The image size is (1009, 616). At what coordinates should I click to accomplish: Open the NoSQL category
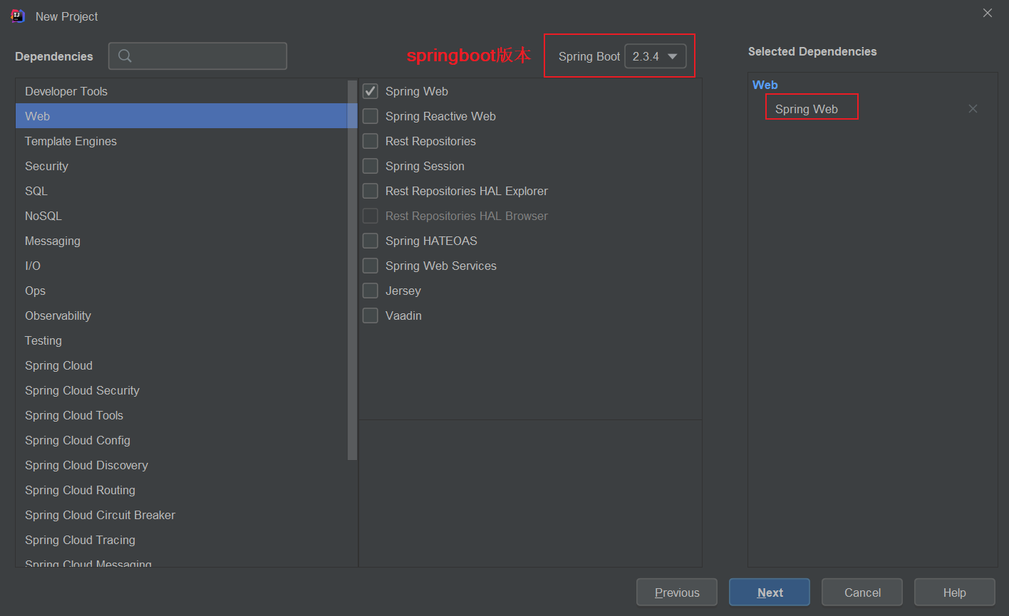coord(182,216)
